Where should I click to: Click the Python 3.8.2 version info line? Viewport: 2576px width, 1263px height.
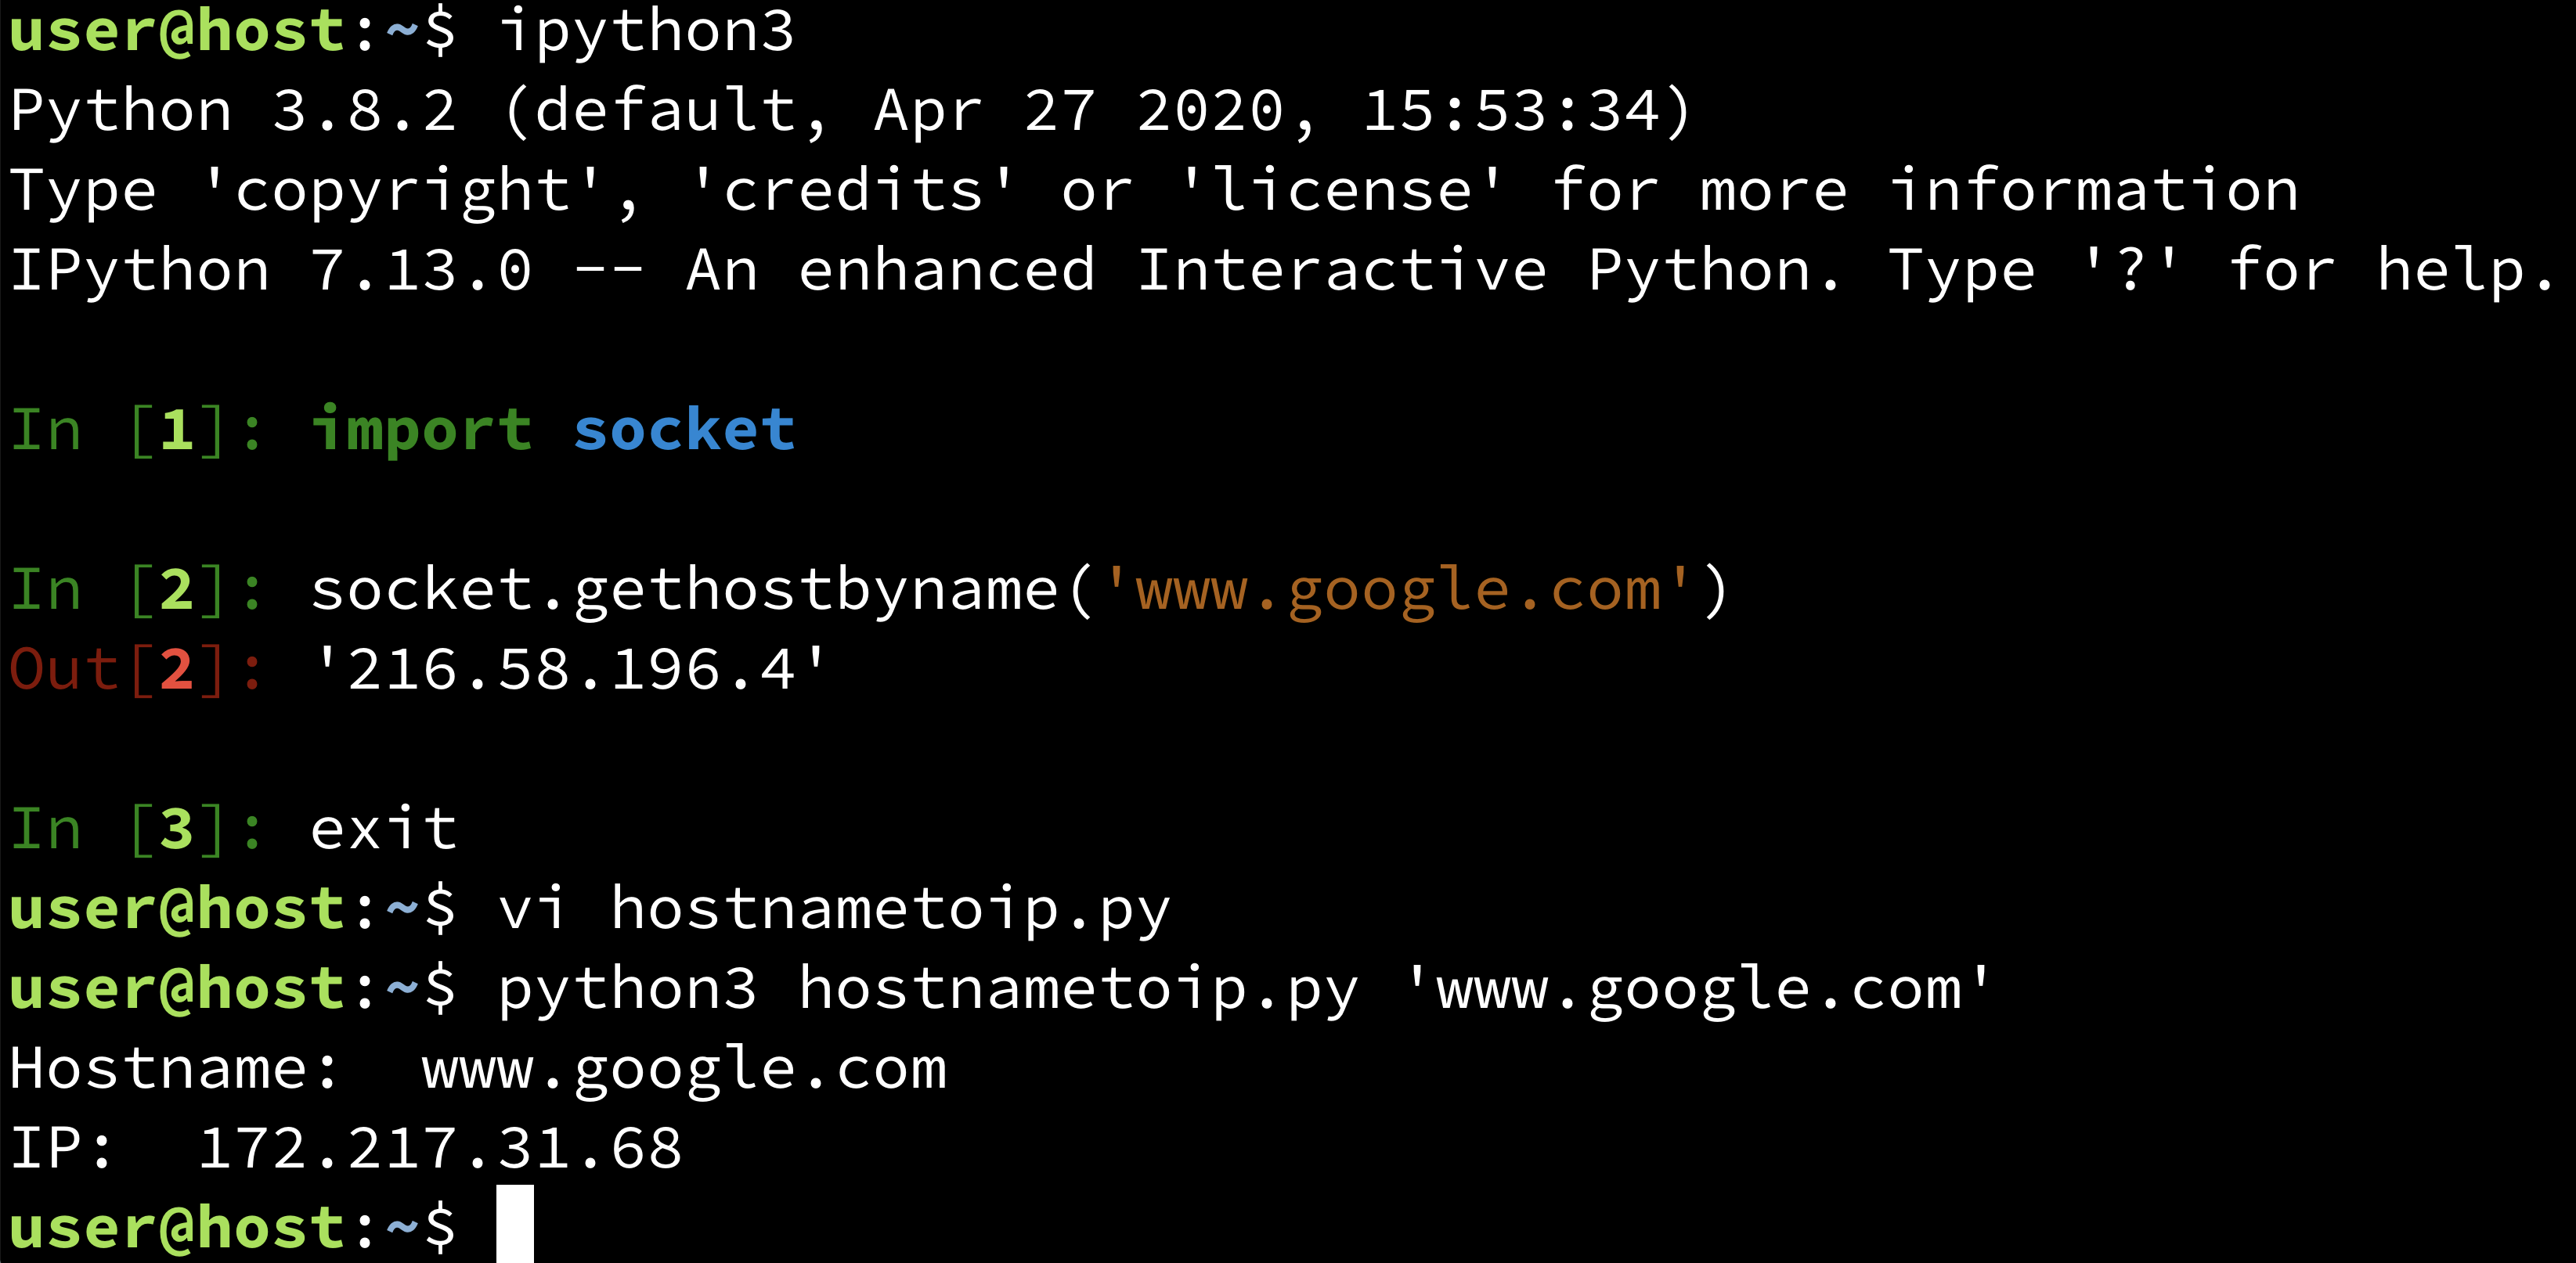pos(658,109)
